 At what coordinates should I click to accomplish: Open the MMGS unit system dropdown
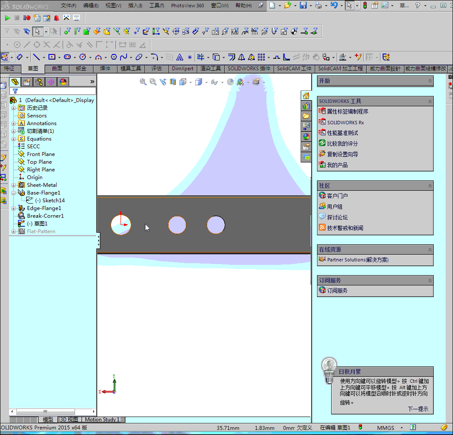click(x=402, y=428)
